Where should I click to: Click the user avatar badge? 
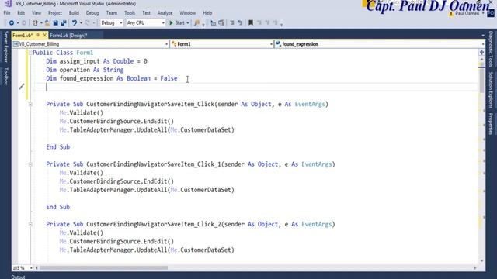point(491,14)
